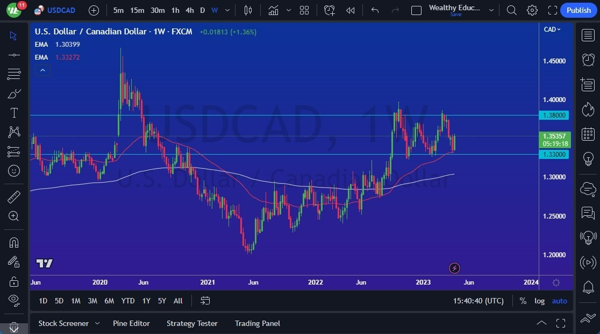Open the Emoji drawing tool
Viewport: 600px width, 334px height.
[14, 171]
